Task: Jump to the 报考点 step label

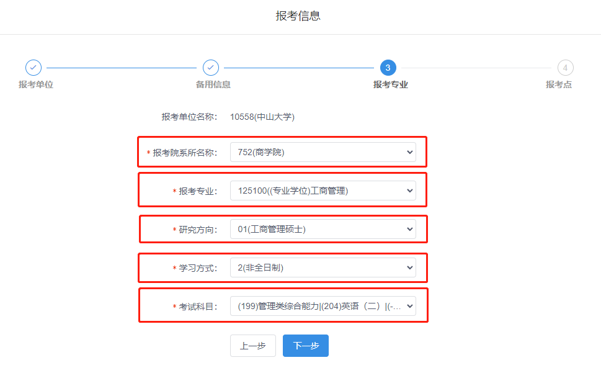Action: click(x=559, y=84)
